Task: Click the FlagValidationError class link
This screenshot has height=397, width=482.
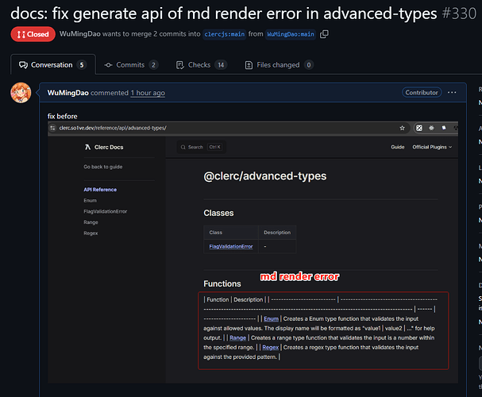Action: click(231, 246)
